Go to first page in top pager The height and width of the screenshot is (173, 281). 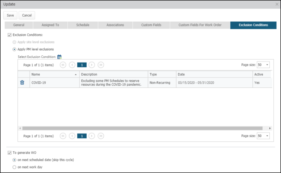click(x=63, y=65)
